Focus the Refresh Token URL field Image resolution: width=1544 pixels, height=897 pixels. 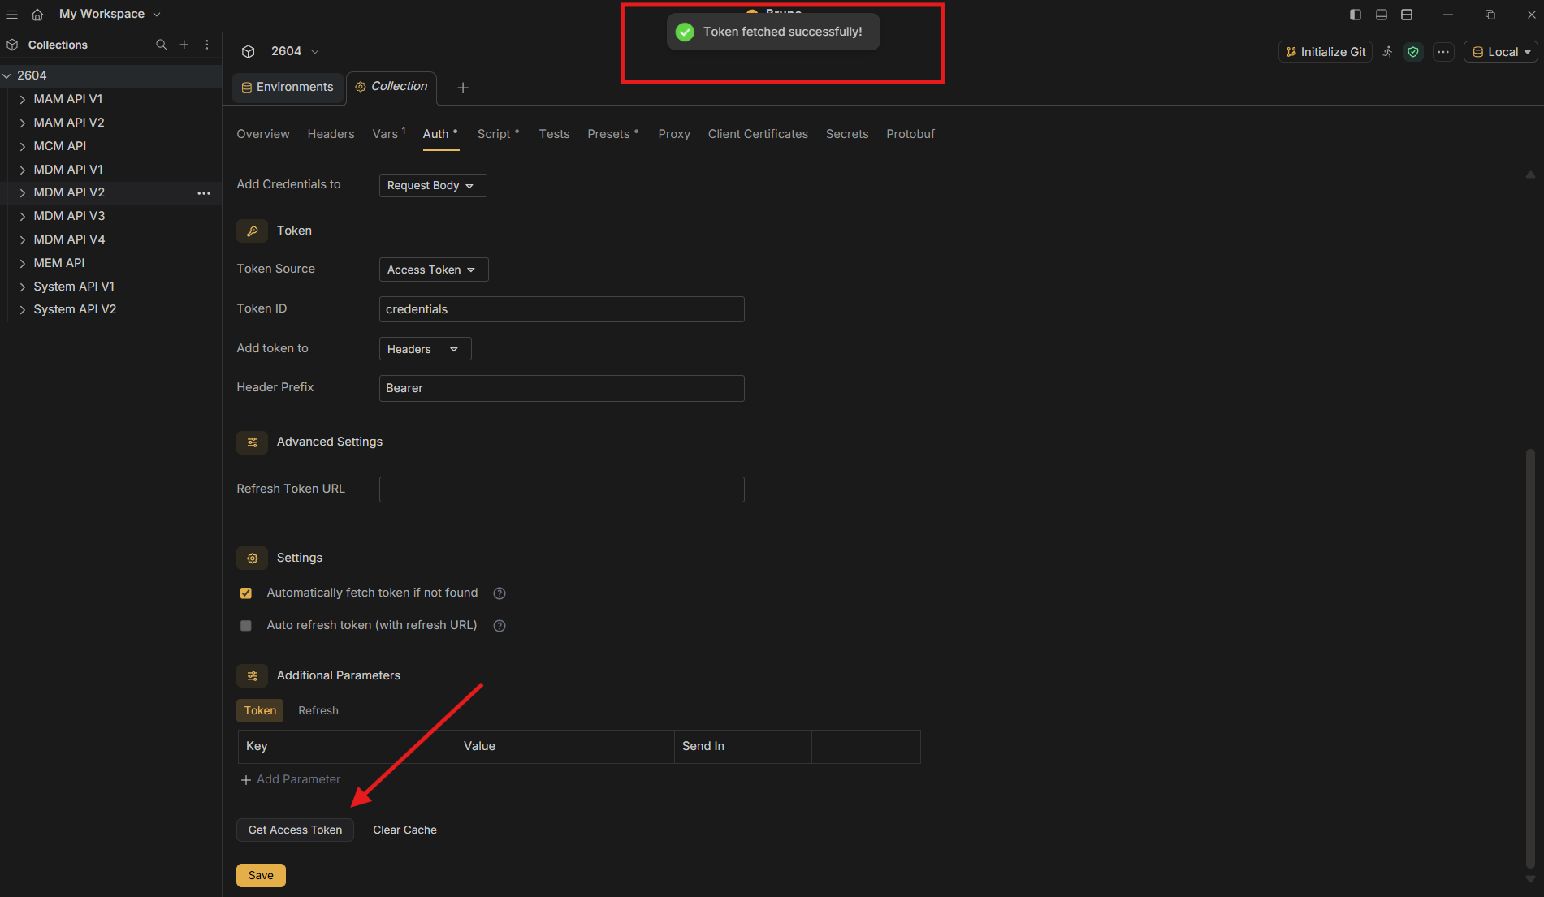coord(561,489)
